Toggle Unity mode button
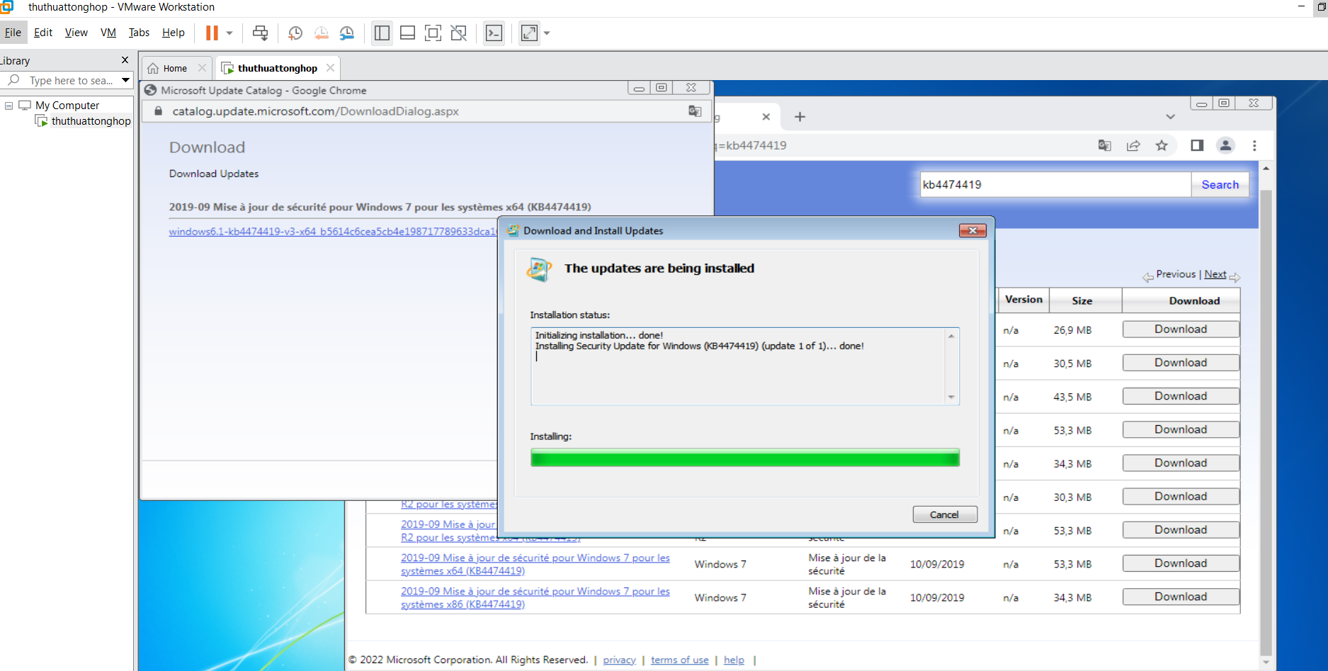This screenshot has width=1328, height=671. tap(459, 33)
